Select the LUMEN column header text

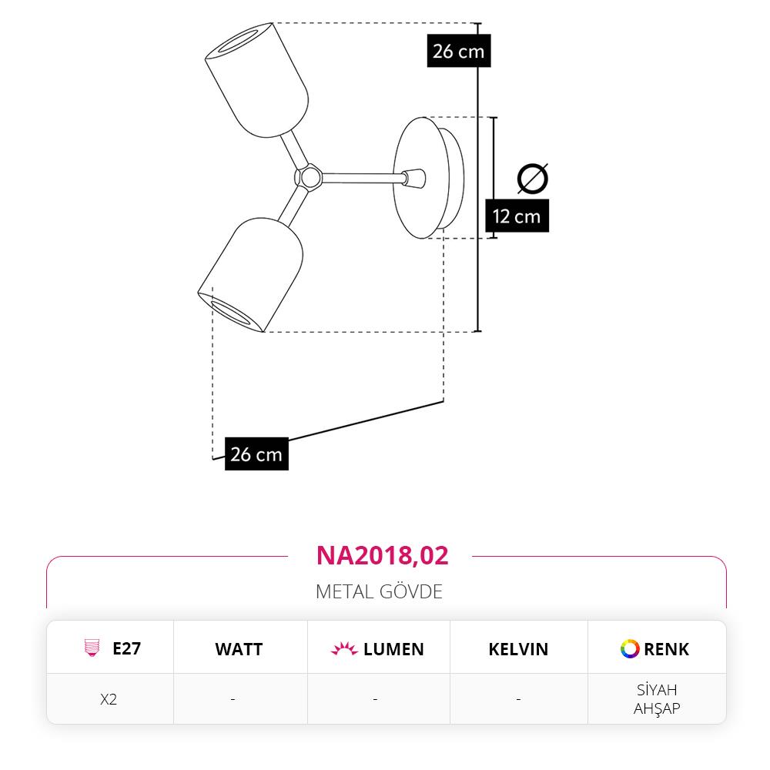(393, 649)
